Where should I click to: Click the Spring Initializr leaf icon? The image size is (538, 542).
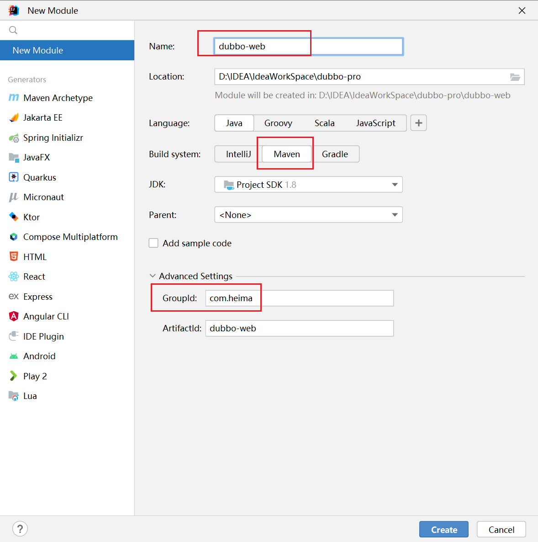[x=14, y=138]
